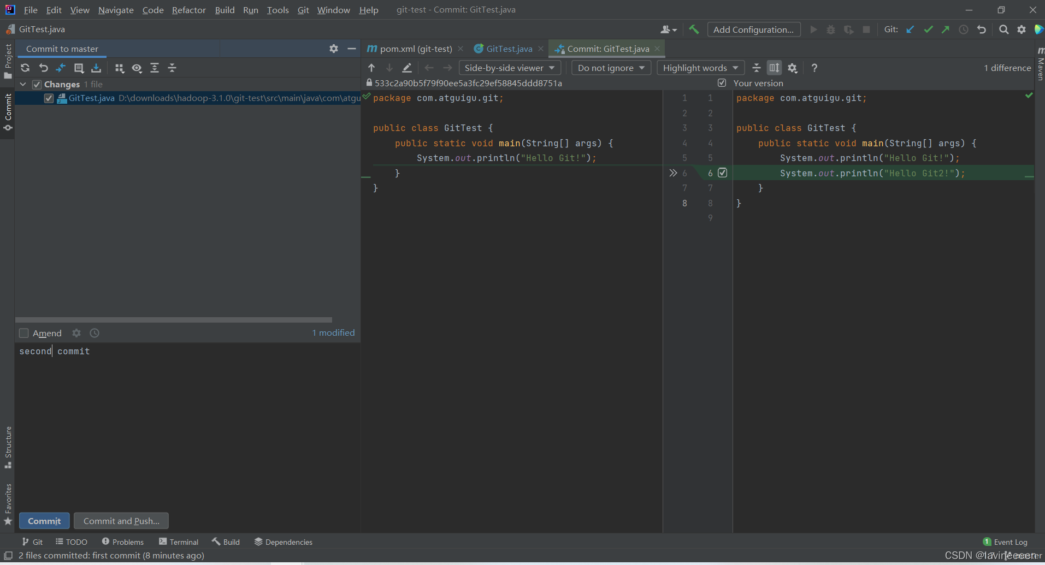Open the Structure side tool window
The image size is (1045, 565).
coord(8,448)
